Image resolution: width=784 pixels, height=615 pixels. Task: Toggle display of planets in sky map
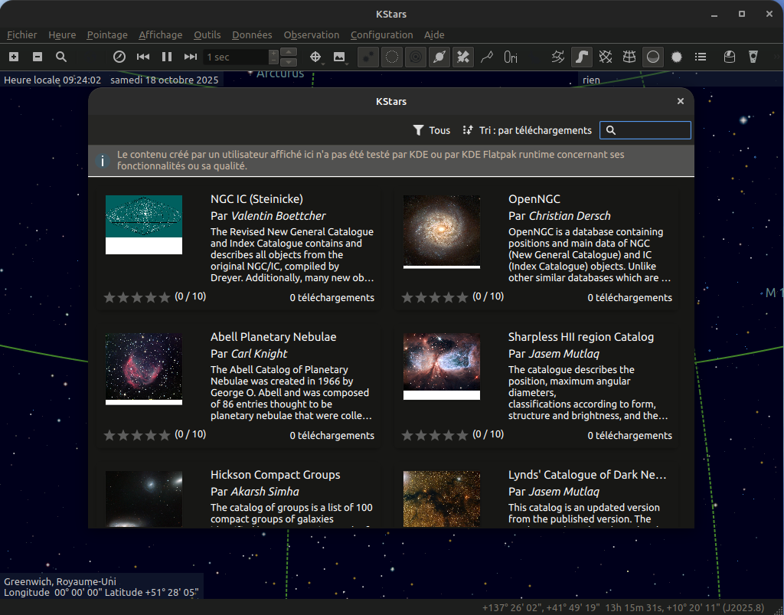click(439, 57)
